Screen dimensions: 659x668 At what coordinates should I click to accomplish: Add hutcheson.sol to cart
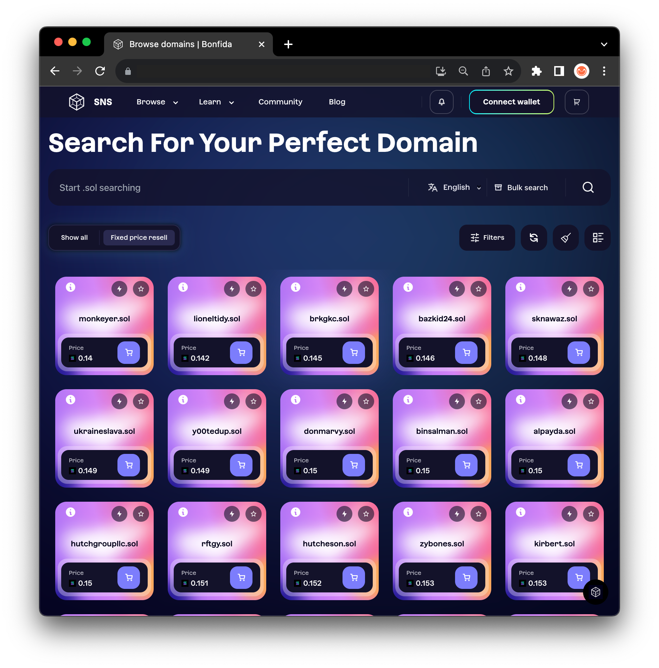point(354,578)
